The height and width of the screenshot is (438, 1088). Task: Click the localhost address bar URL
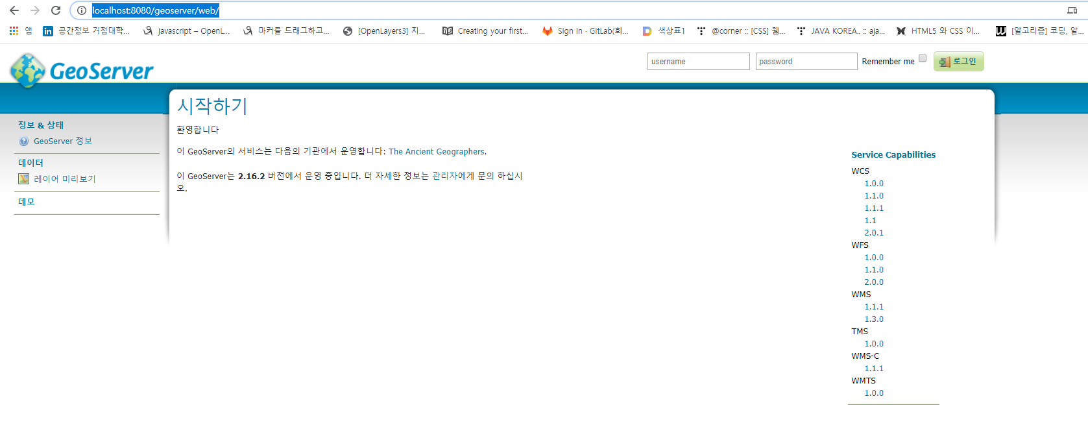tap(155, 10)
